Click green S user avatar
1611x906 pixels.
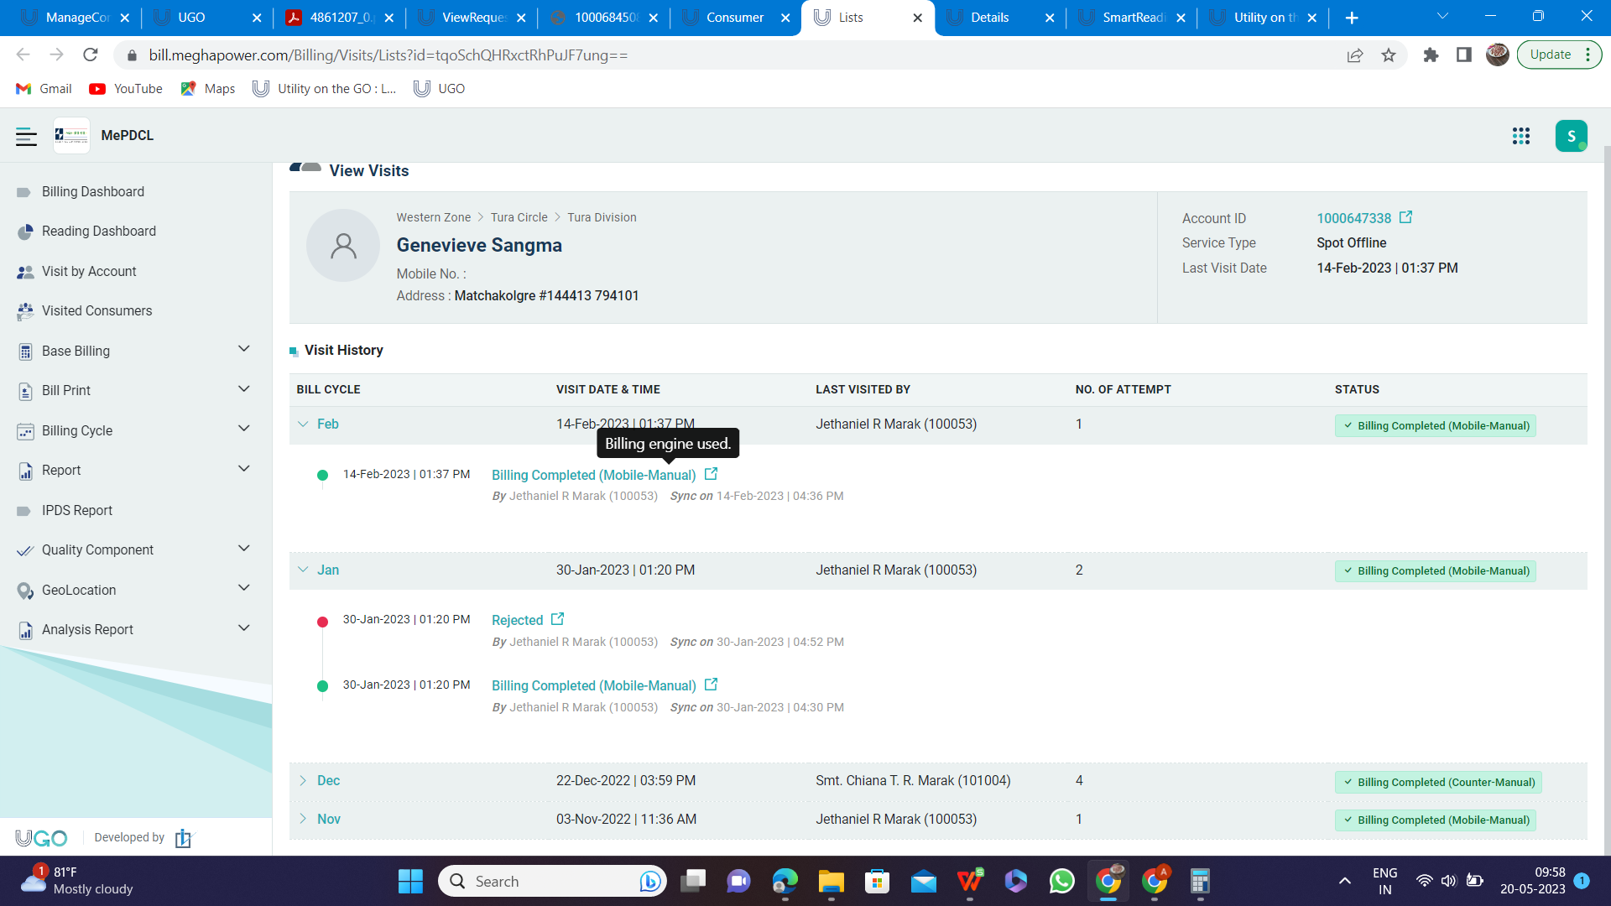coord(1570,136)
